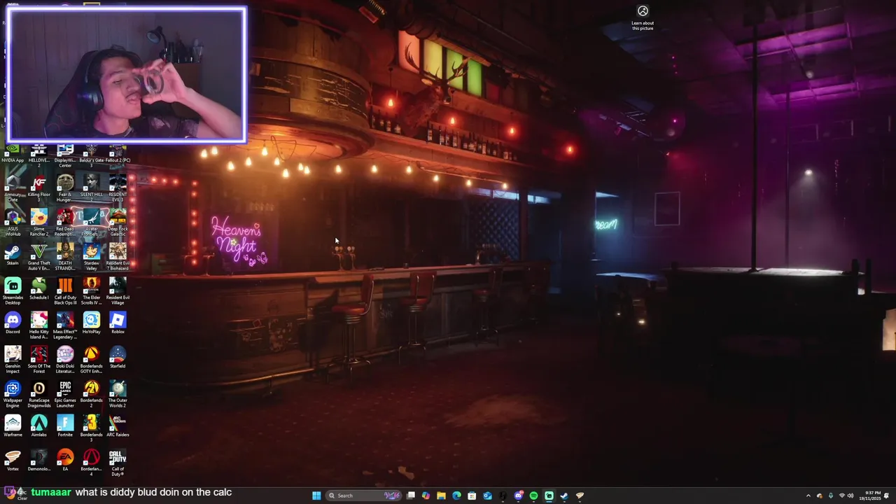
Task: Open File Explorer from the taskbar
Action: click(441, 496)
